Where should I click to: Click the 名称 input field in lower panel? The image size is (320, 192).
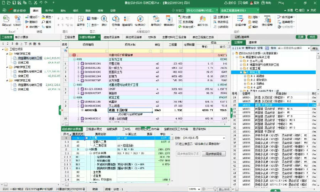tap(202, 137)
